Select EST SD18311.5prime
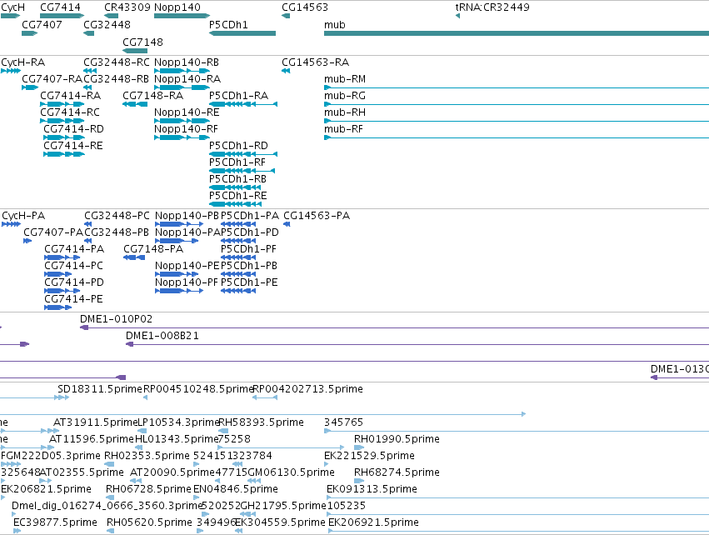The height and width of the screenshot is (535, 709). tap(100, 389)
